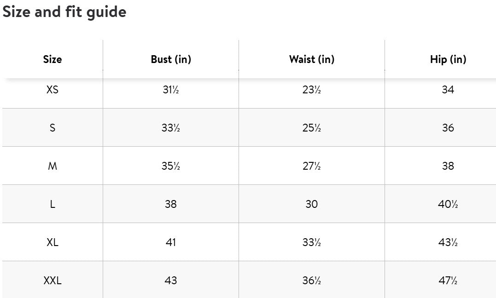Click the 25½ waist value for S
496x298 pixels.
pos(312,128)
